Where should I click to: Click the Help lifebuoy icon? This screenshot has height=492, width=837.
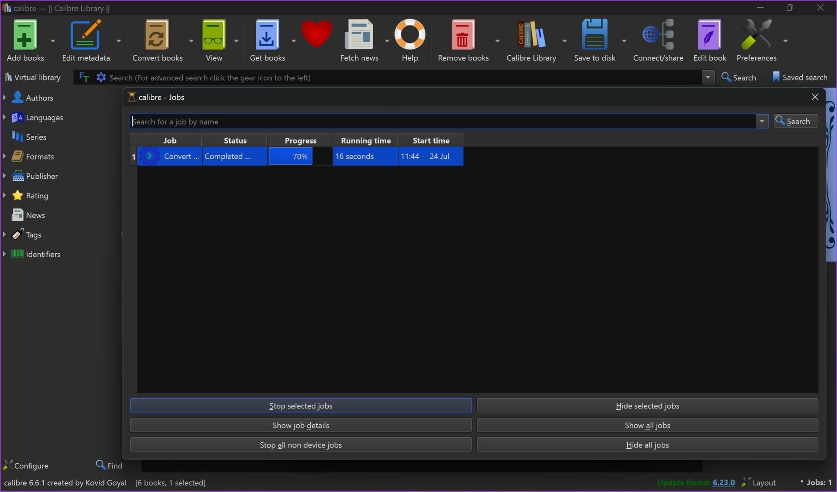(x=410, y=34)
